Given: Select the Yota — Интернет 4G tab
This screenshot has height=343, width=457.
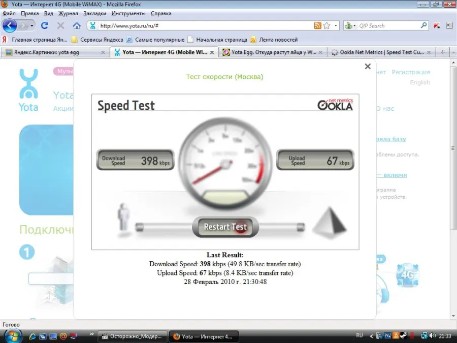Looking at the screenshot, I should [164, 52].
